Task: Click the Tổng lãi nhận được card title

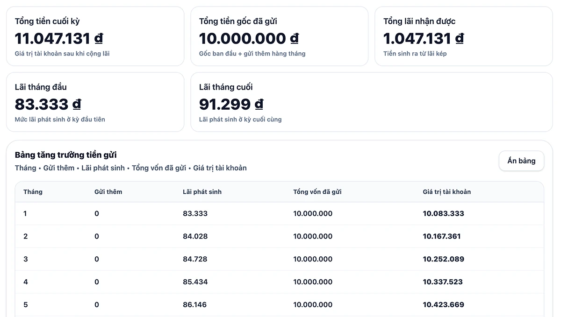Action: coord(419,21)
